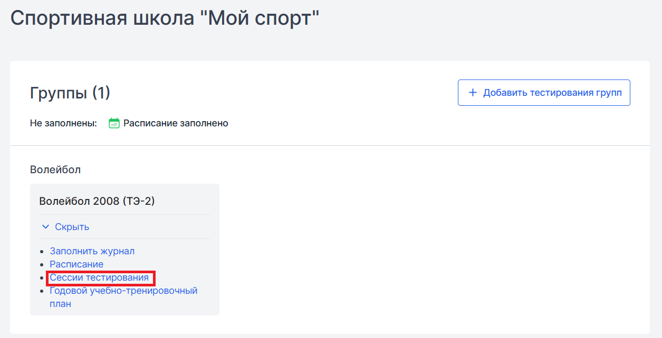Click the Не заполнены: label
This screenshot has height=338, width=662.
tap(63, 123)
